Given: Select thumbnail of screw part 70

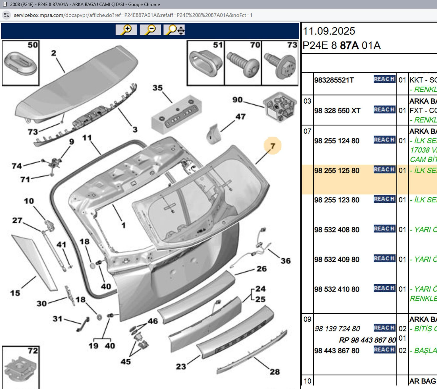Looking at the screenshot, I should click(243, 63).
